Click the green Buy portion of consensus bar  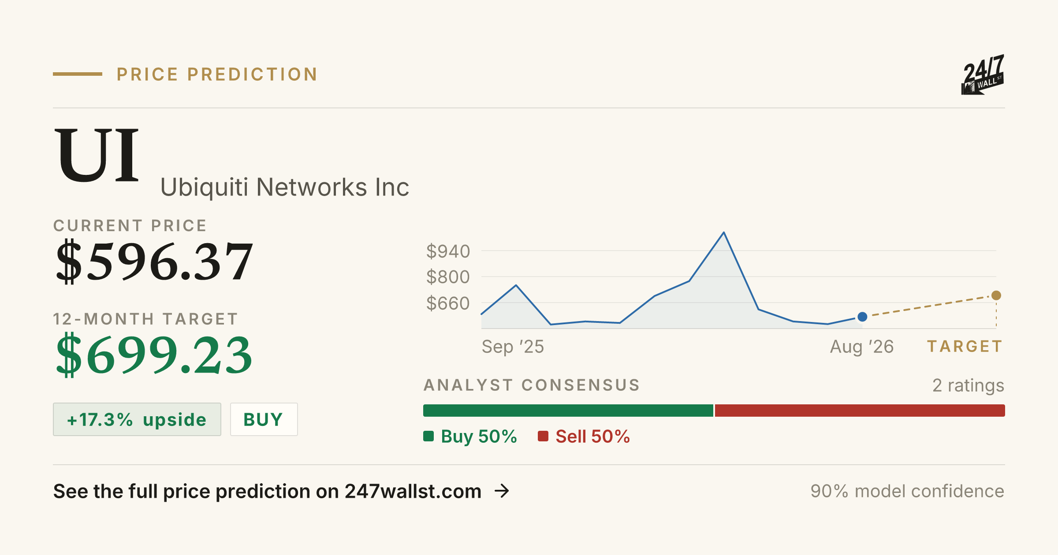tap(568, 411)
